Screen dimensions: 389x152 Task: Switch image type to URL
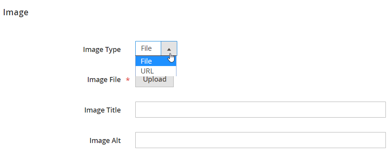coord(156,71)
